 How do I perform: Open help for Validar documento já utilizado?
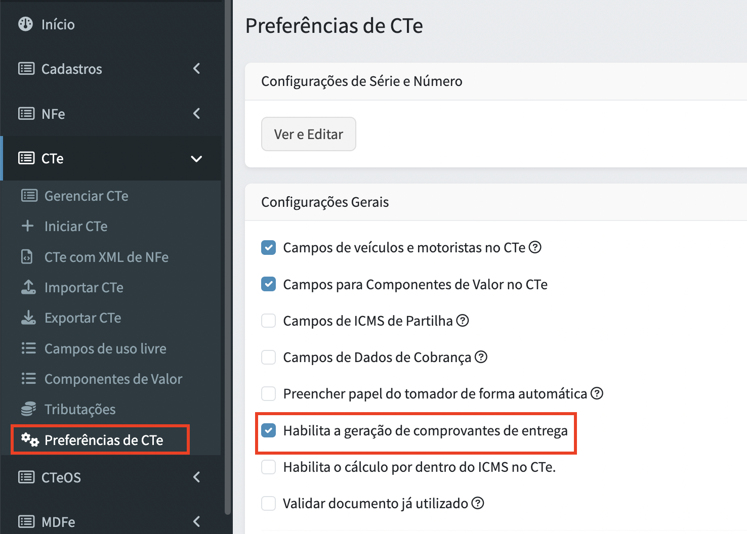pos(478,503)
